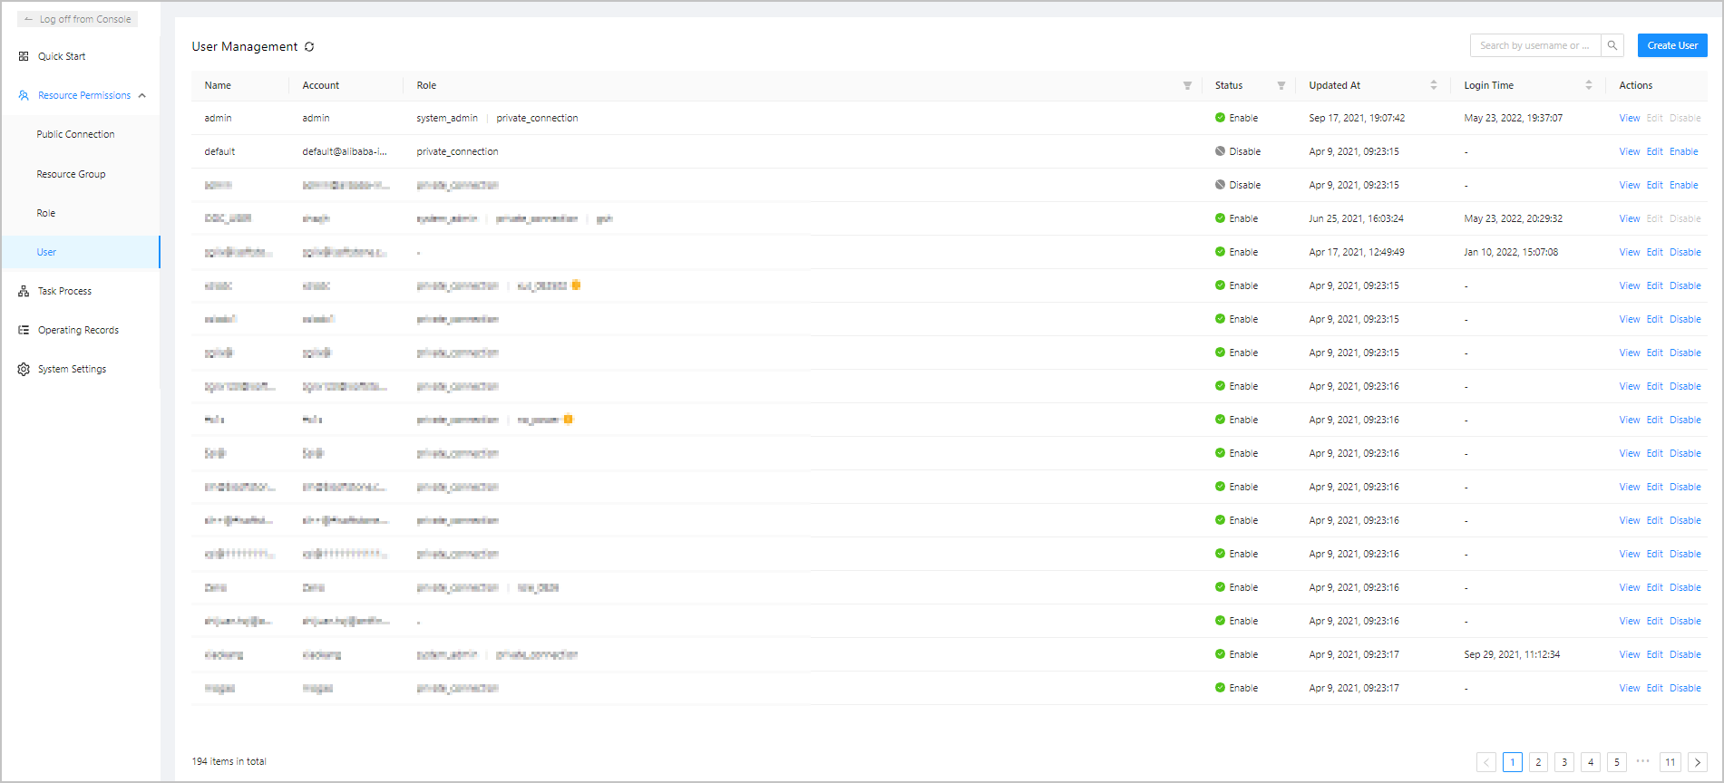The width and height of the screenshot is (1724, 783).
Task: Click the refresh icon beside User Management
Action: coord(309,46)
